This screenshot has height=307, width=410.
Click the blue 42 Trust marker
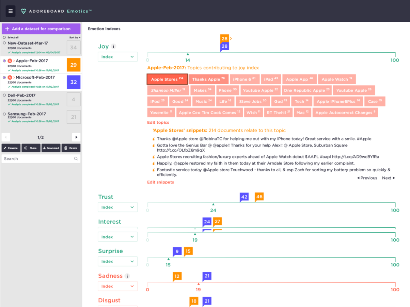(244, 197)
